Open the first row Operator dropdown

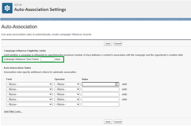click(67, 84)
